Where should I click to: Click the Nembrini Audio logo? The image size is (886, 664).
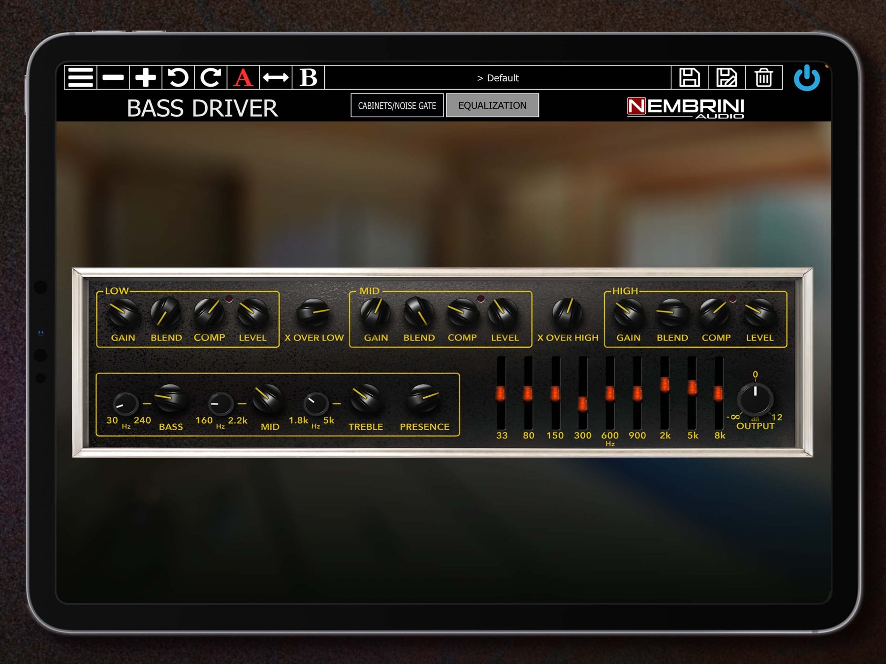(685, 107)
